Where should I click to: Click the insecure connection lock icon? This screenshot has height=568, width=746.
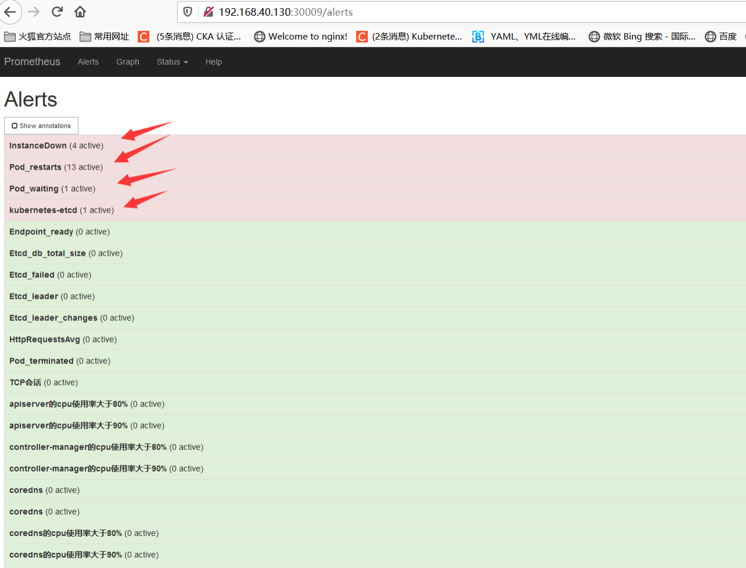pyautogui.click(x=208, y=12)
